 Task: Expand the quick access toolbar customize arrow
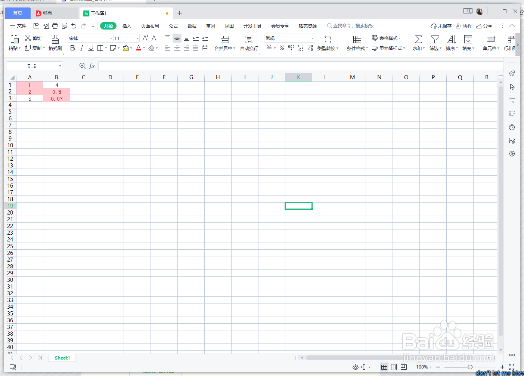click(93, 26)
